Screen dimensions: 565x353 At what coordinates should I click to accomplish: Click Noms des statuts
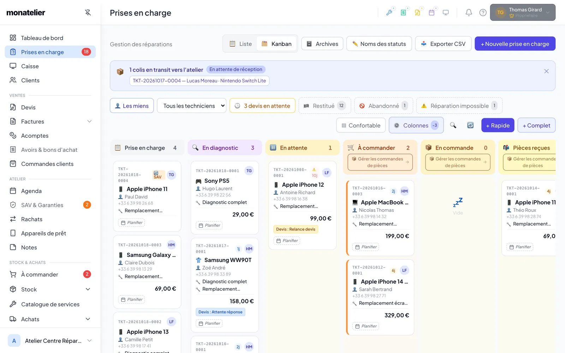(x=379, y=44)
